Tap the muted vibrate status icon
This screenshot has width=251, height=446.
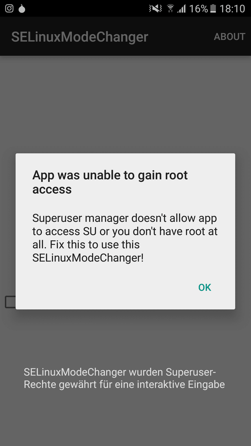pos(155,9)
